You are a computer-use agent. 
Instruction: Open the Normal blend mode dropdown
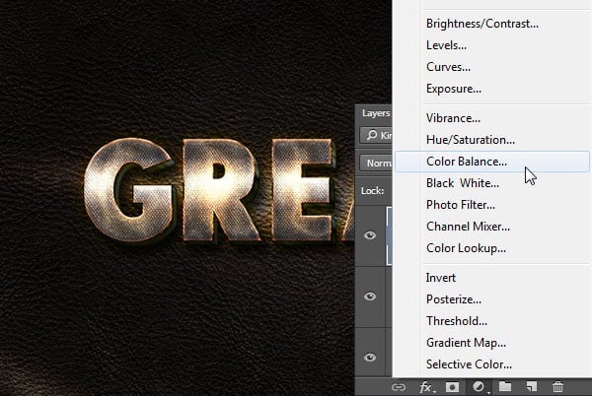(376, 163)
